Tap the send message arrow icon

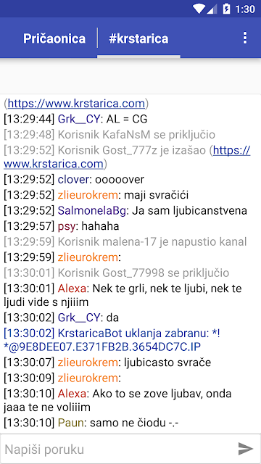pyautogui.click(x=246, y=449)
